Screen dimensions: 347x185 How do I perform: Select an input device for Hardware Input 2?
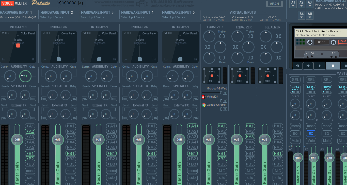tap(52, 18)
